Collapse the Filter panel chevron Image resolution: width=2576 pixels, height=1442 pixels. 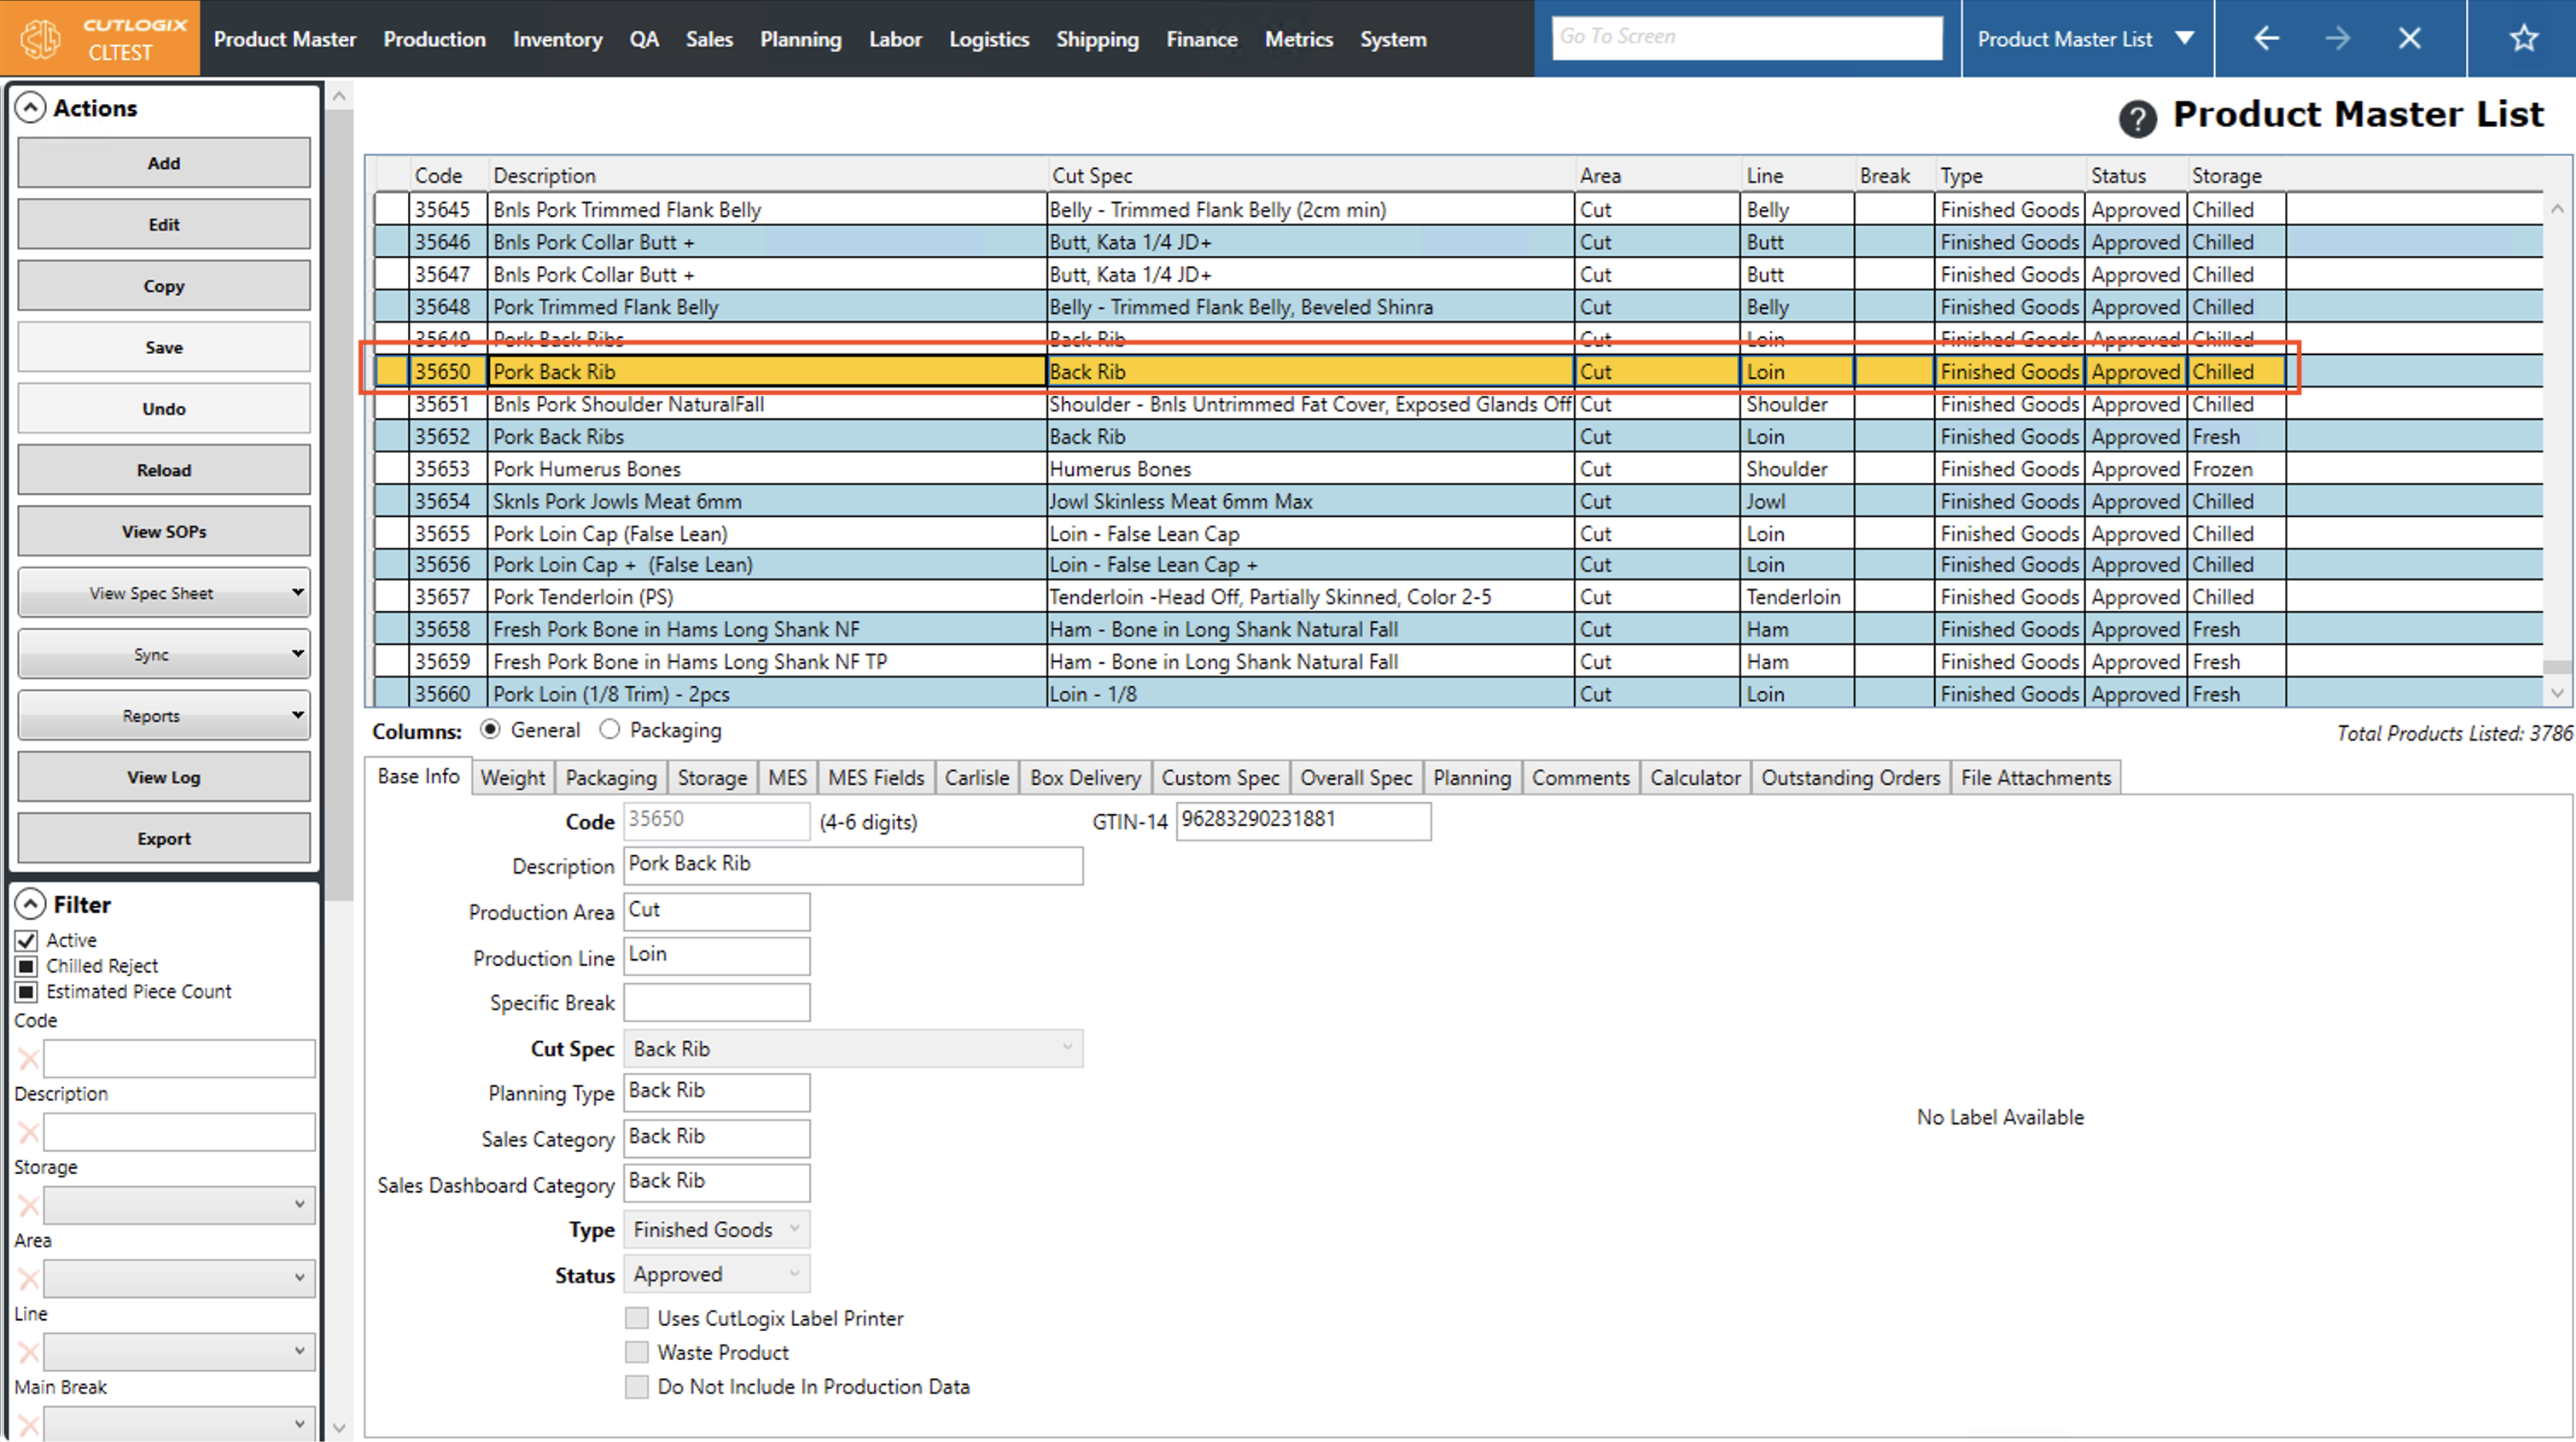click(x=31, y=905)
